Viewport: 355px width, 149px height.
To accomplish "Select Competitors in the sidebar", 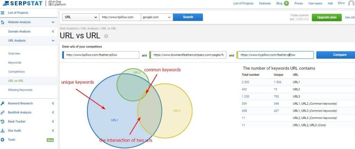I will coord(16,72).
